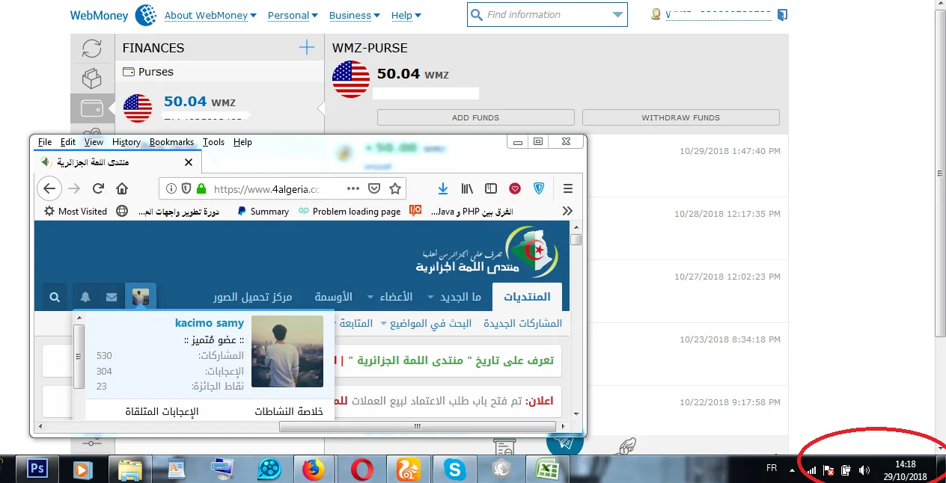
Task: Open the Business dropdown menu
Action: [354, 15]
